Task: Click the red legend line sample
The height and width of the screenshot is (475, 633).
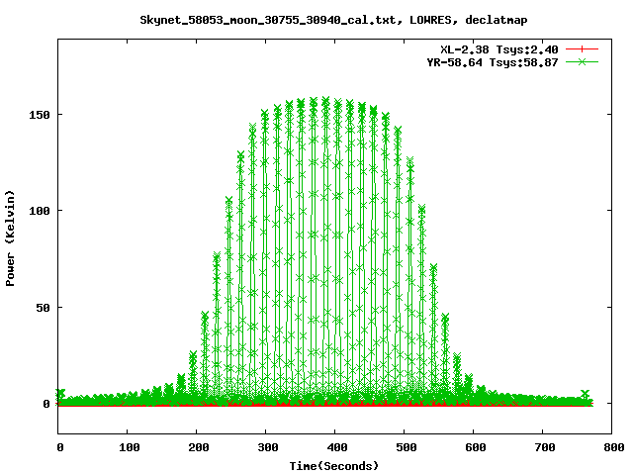Action: [582, 49]
